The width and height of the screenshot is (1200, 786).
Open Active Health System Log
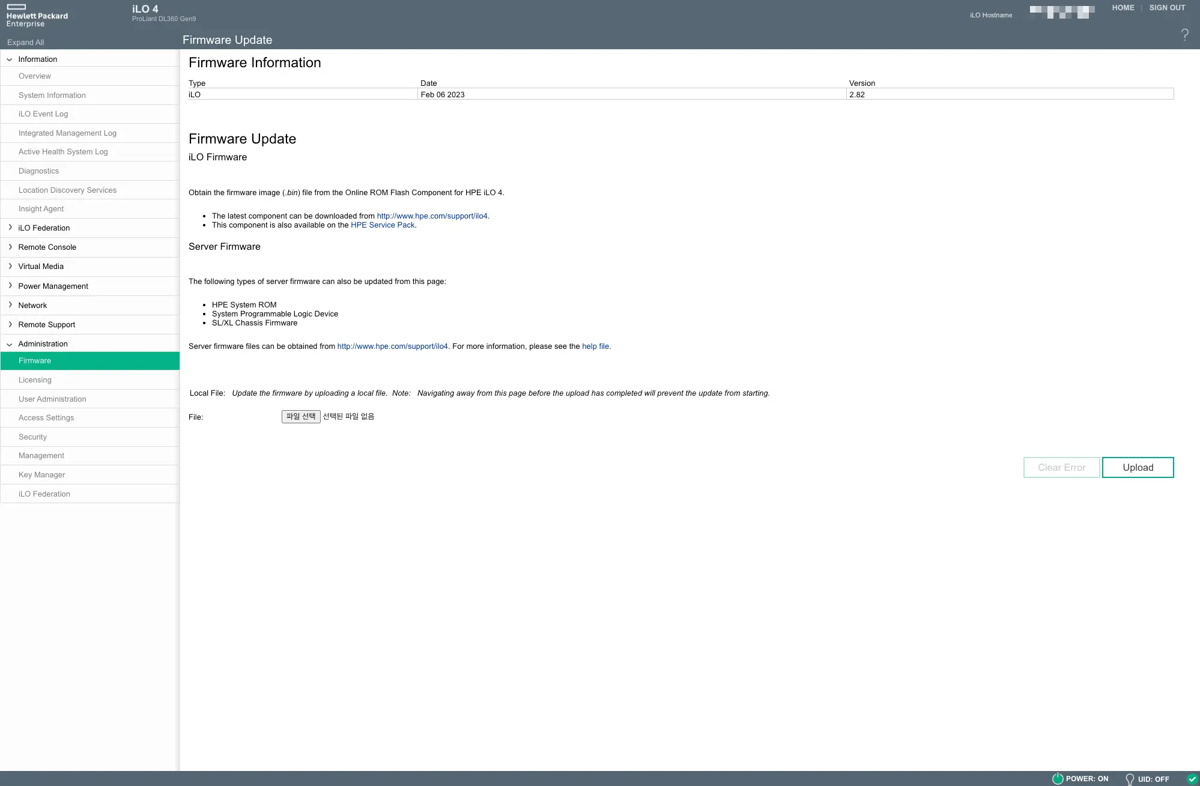(63, 152)
